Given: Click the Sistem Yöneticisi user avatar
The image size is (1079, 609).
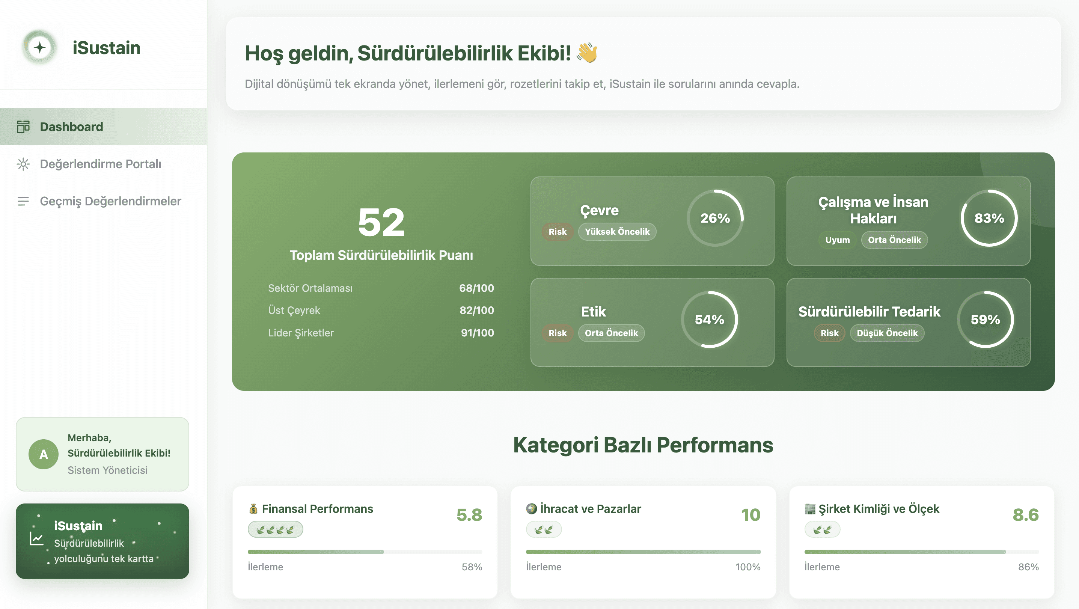Looking at the screenshot, I should click(x=43, y=454).
